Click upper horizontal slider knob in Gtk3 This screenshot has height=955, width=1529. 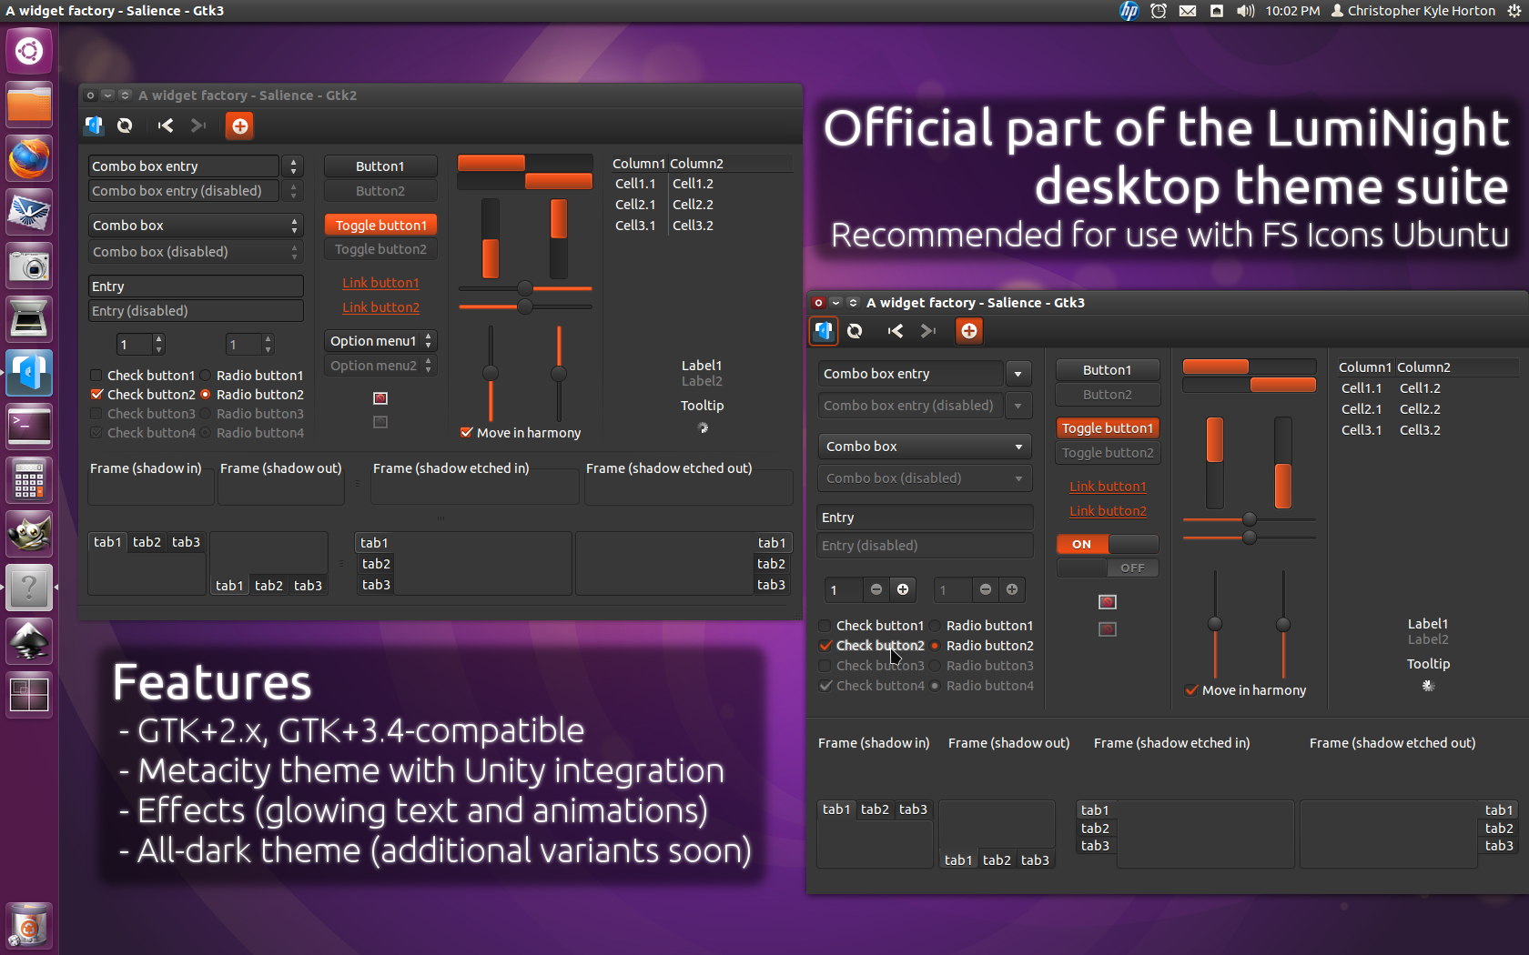click(x=1250, y=519)
